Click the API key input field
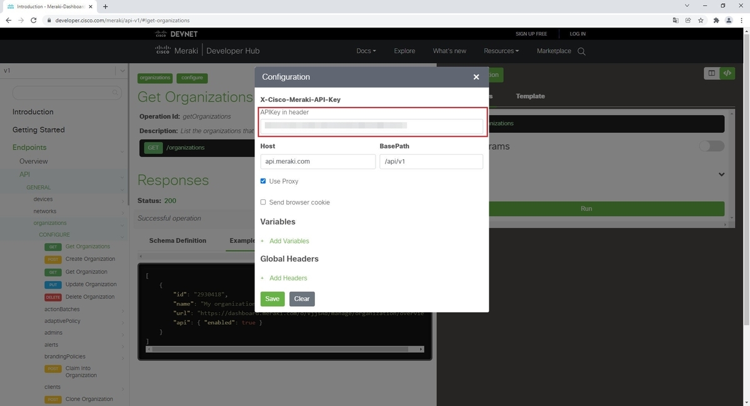 (372, 125)
